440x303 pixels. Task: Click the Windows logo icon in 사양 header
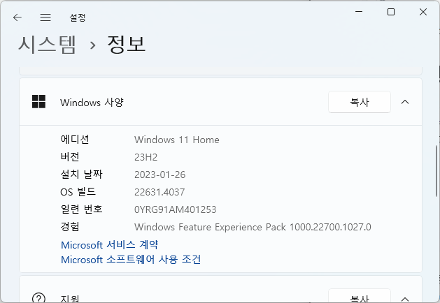tap(38, 102)
